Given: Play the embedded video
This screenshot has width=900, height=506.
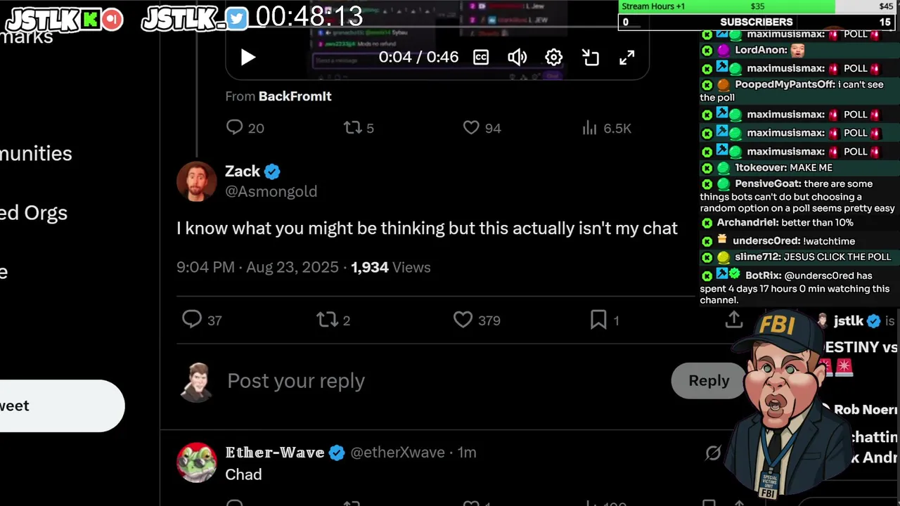Looking at the screenshot, I should (247, 58).
